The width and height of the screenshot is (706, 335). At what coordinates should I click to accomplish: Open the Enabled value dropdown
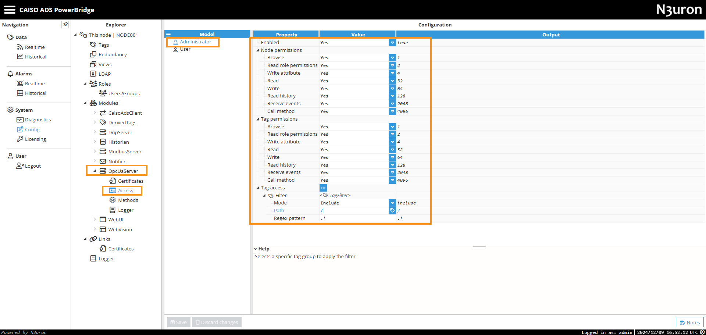pyautogui.click(x=392, y=43)
